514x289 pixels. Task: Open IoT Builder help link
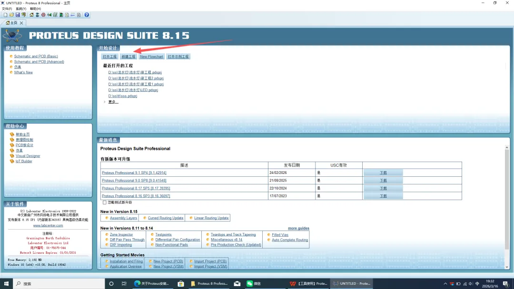(24, 161)
